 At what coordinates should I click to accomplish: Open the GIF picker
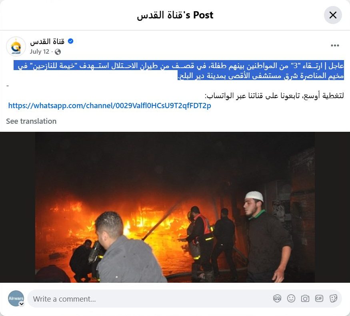click(319, 298)
